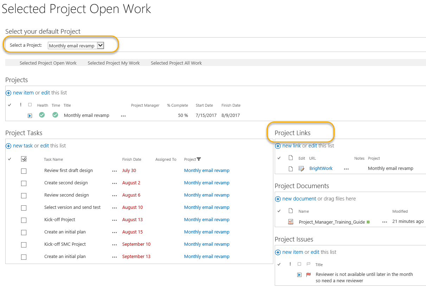Open Project_Manager_Training_Guide document
Screen dimensions: 426x291
click(x=332, y=222)
